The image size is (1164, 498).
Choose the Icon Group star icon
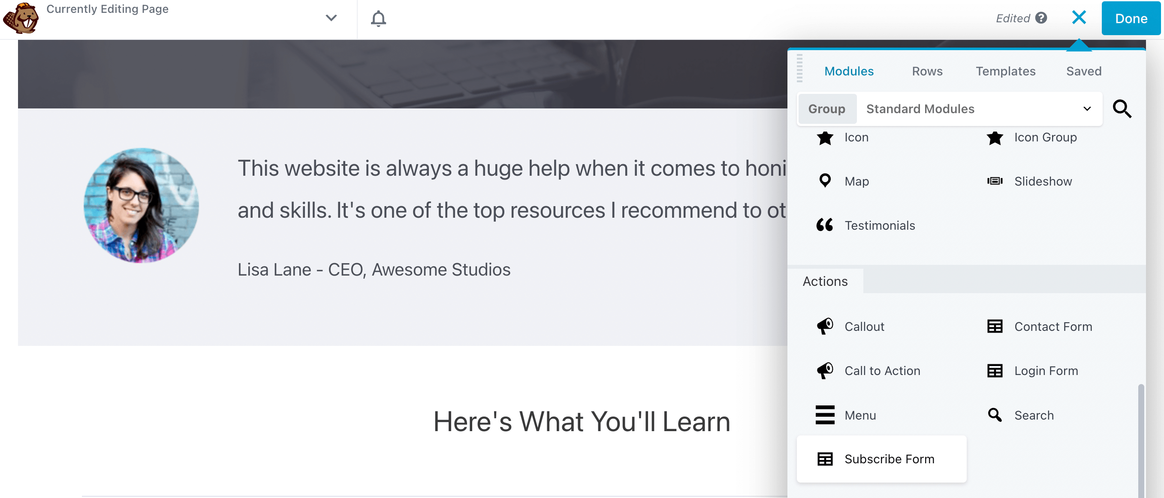995,137
